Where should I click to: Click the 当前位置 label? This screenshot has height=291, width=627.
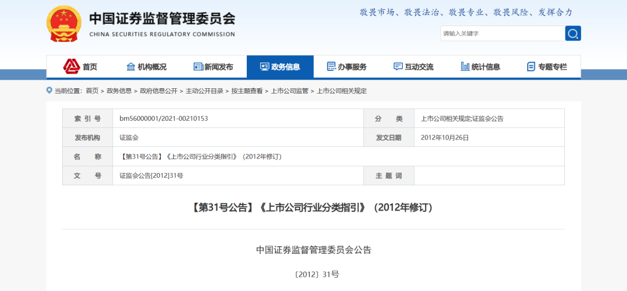[x=67, y=91]
